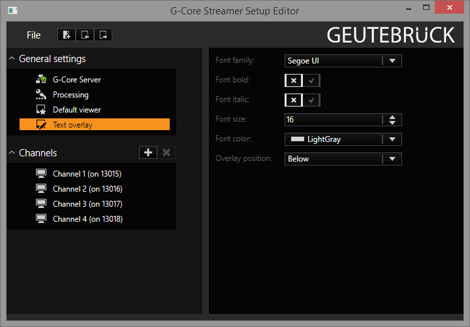Add a new channel with plus button

[x=148, y=152]
